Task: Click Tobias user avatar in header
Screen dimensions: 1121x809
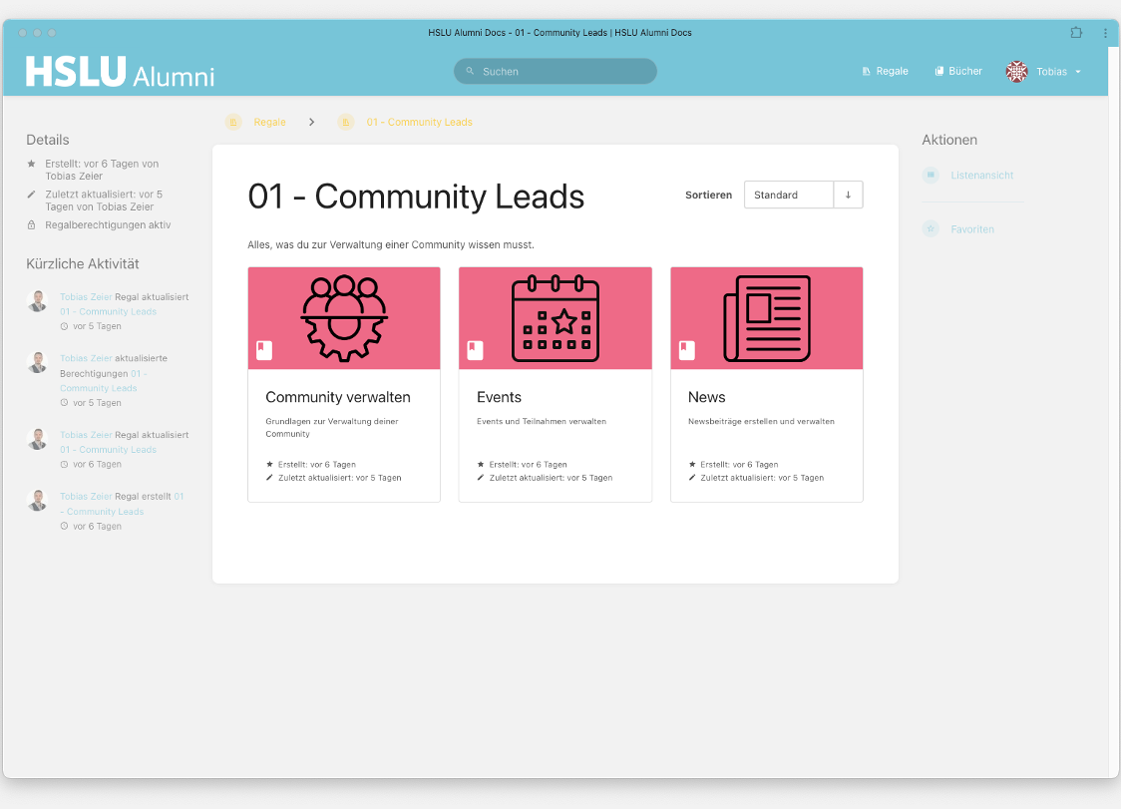Action: click(1016, 72)
